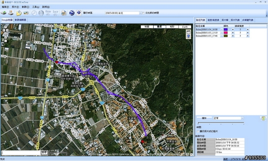Click the map zoom out minus control

[x=5, y=41]
